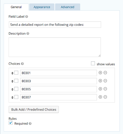The width and height of the screenshot is (123, 134).
Task: Switch to the Advanced tab
Action: [x=68, y=7]
